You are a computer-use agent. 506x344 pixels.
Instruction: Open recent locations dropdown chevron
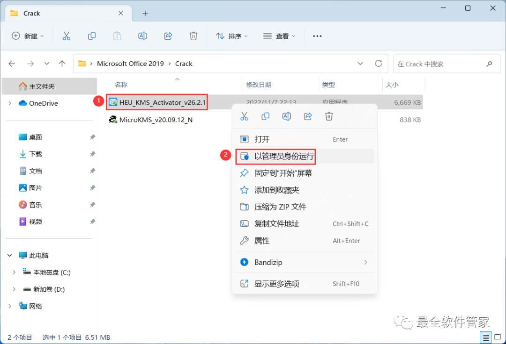pos(47,64)
